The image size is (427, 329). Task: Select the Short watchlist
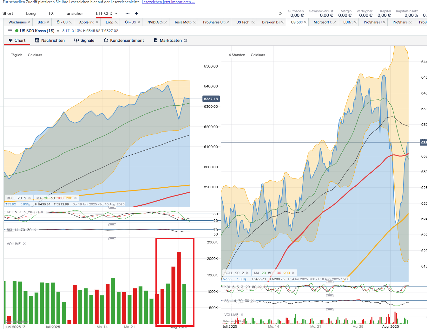8,13
